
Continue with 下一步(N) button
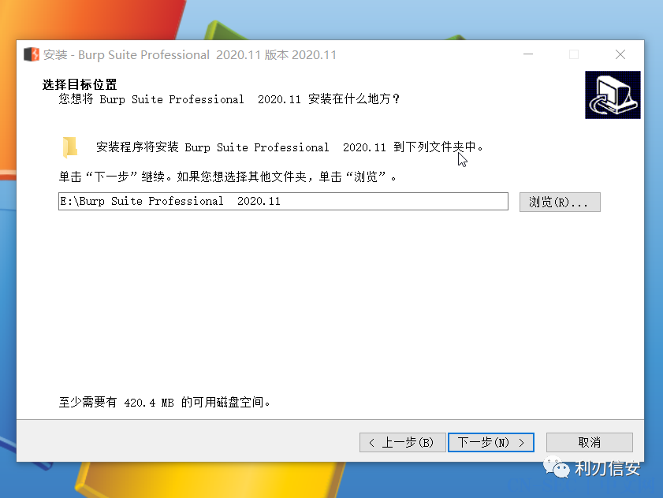(491, 443)
